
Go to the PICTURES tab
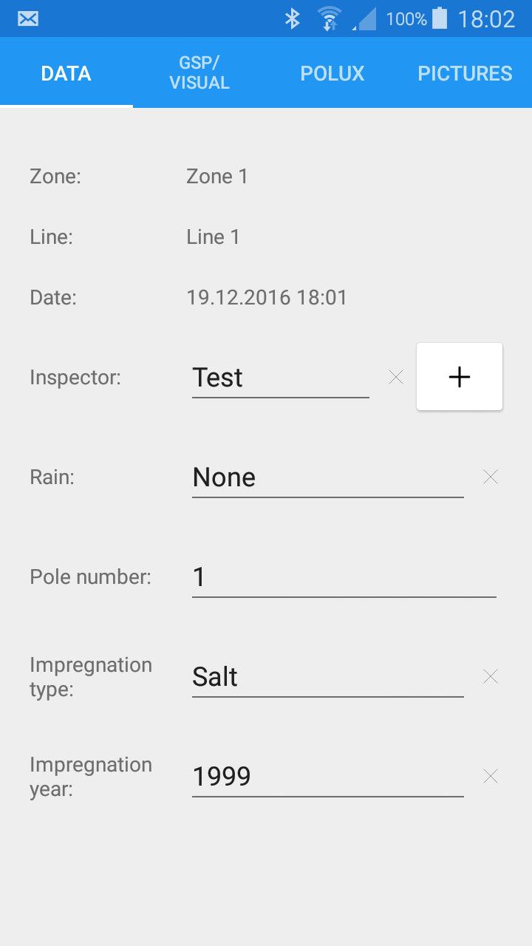pyautogui.click(x=465, y=73)
